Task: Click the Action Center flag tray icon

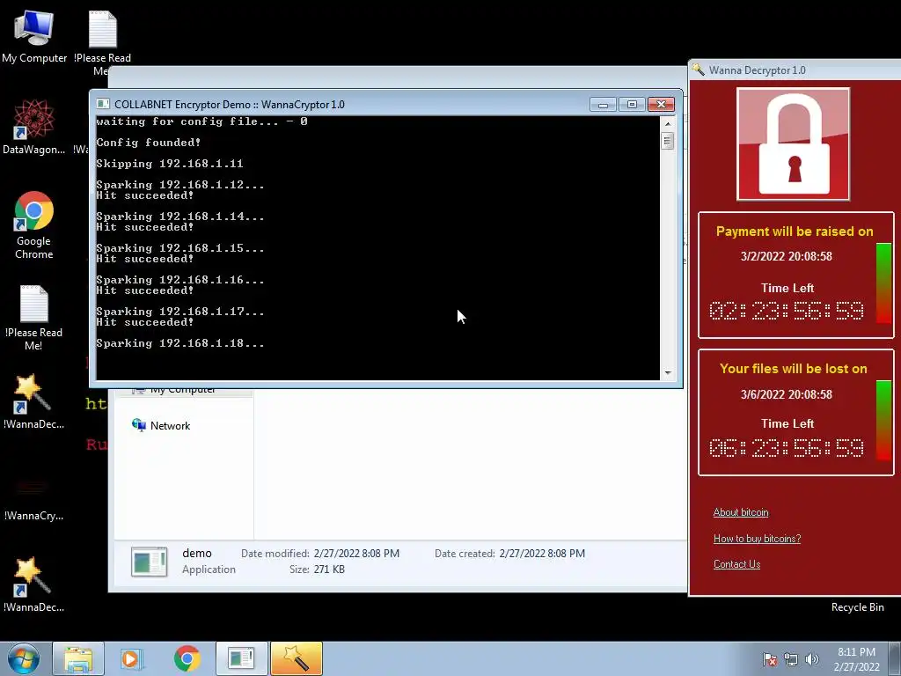Action: (x=770, y=659)
